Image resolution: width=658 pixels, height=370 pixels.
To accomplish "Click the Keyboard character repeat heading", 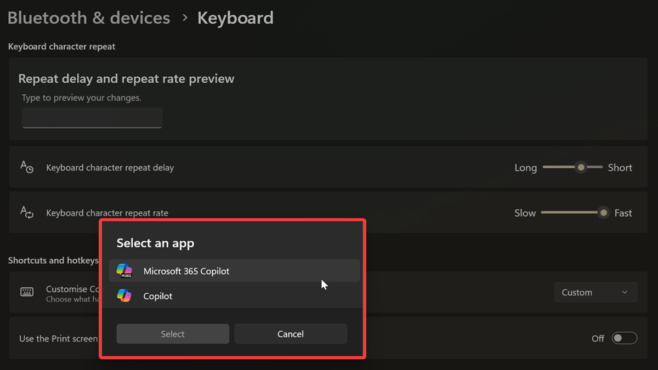I will pyautogui.click(x=61, y=47).
